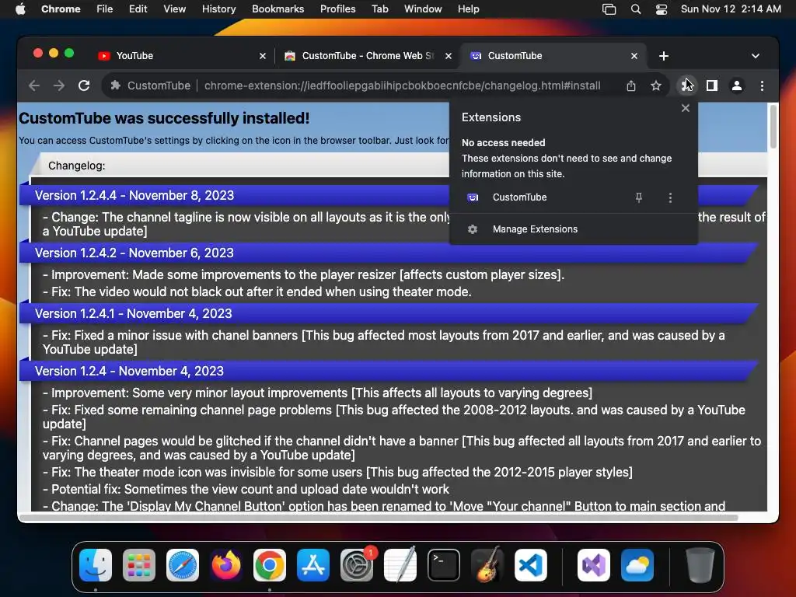Open TextEdit from the Dock

[x=400, y=565]
